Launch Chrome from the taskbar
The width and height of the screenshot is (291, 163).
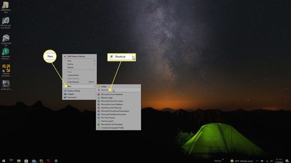coord(41,161)
